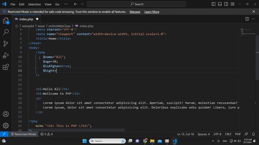
Task: Go back using the left arrow
Action: (x=76, y=4)
